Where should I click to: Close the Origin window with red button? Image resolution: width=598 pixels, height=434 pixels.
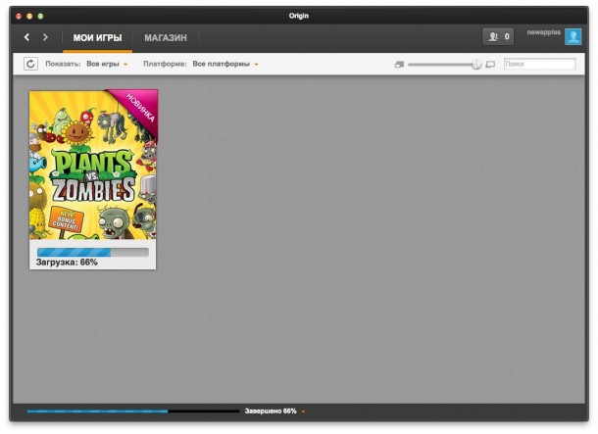(x=19, y=16)
